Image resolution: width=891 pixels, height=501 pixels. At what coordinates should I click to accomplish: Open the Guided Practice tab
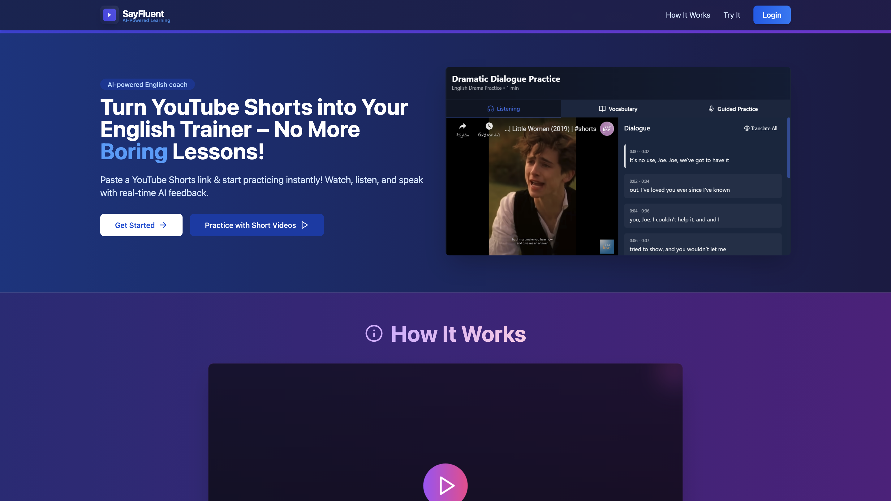click(x=733, y=109)
